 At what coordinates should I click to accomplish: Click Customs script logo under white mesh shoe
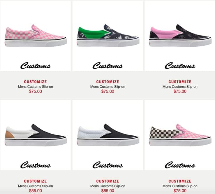tap(107, 165)
